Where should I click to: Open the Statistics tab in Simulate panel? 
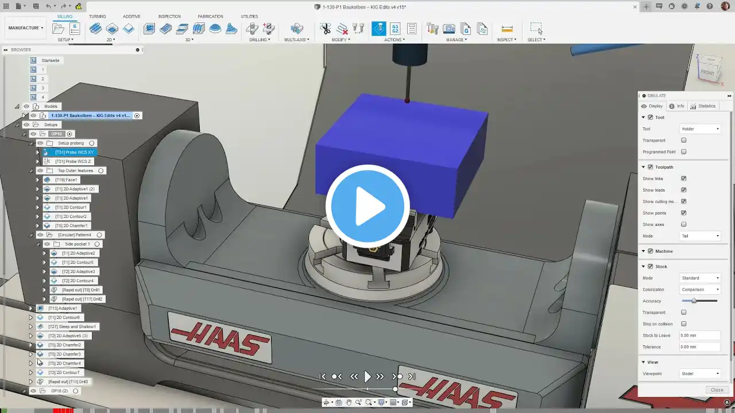tap(703, 106)
